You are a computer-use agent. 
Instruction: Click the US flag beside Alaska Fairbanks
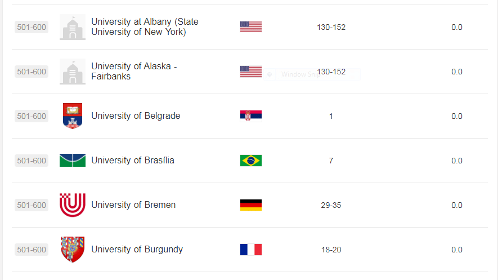coord(250,72)
